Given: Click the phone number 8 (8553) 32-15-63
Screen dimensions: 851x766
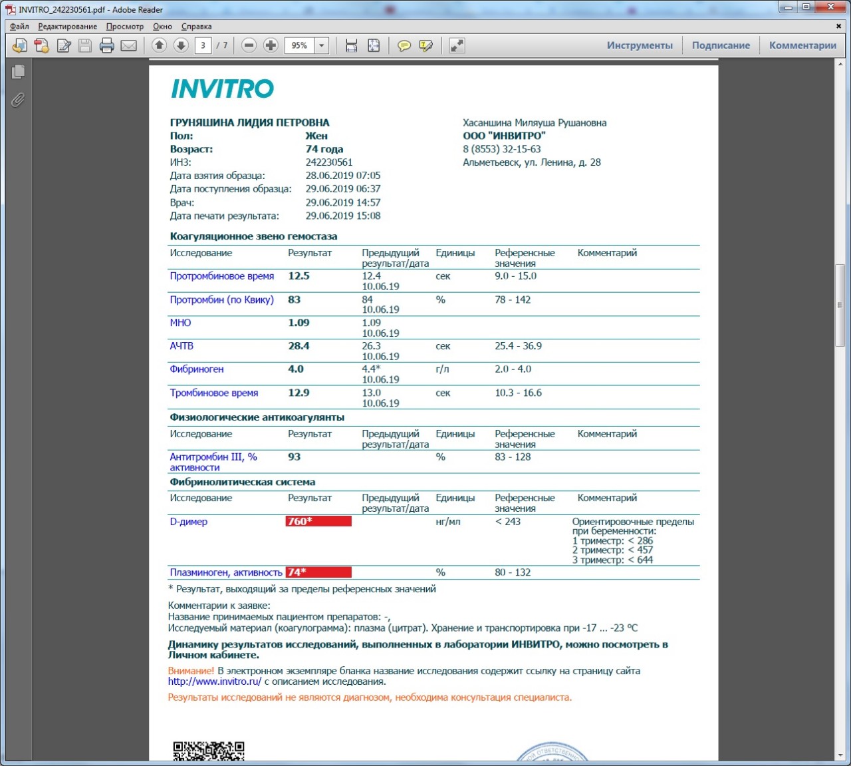Looking at the screenshot, I should (x=502, y=149).
